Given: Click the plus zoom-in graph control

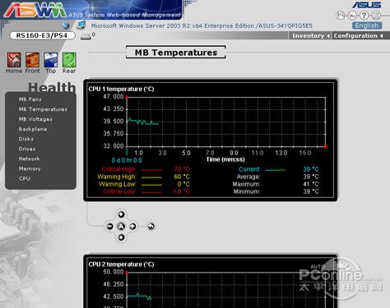Looking at the screenshot, I should [132, 226].
